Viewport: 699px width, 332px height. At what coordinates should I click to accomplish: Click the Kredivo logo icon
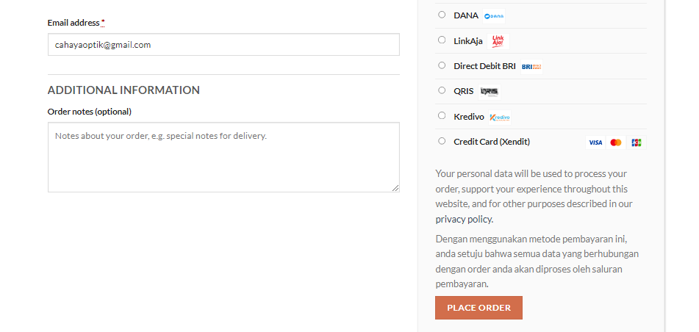coord(500,117)
